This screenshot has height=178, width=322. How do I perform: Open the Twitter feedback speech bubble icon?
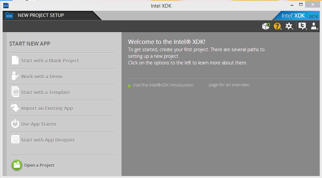[x=302, y=26]
